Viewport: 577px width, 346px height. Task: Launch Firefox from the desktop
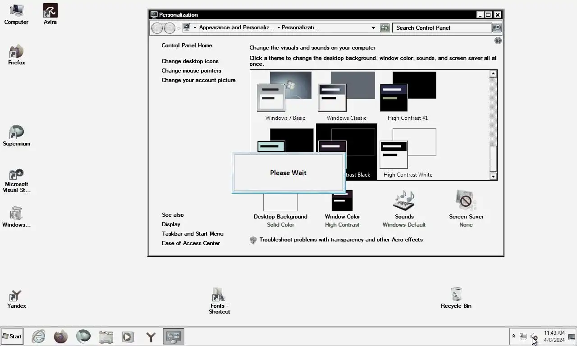pos(16,55)
